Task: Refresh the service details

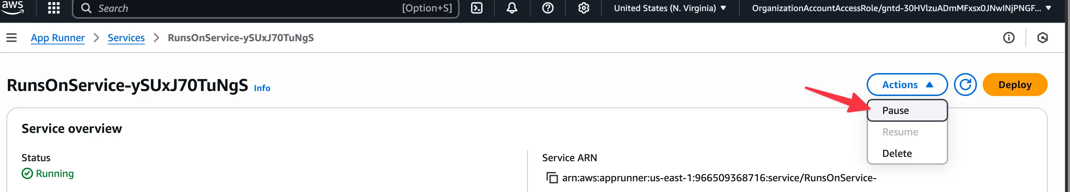Action: click(965, 85)
